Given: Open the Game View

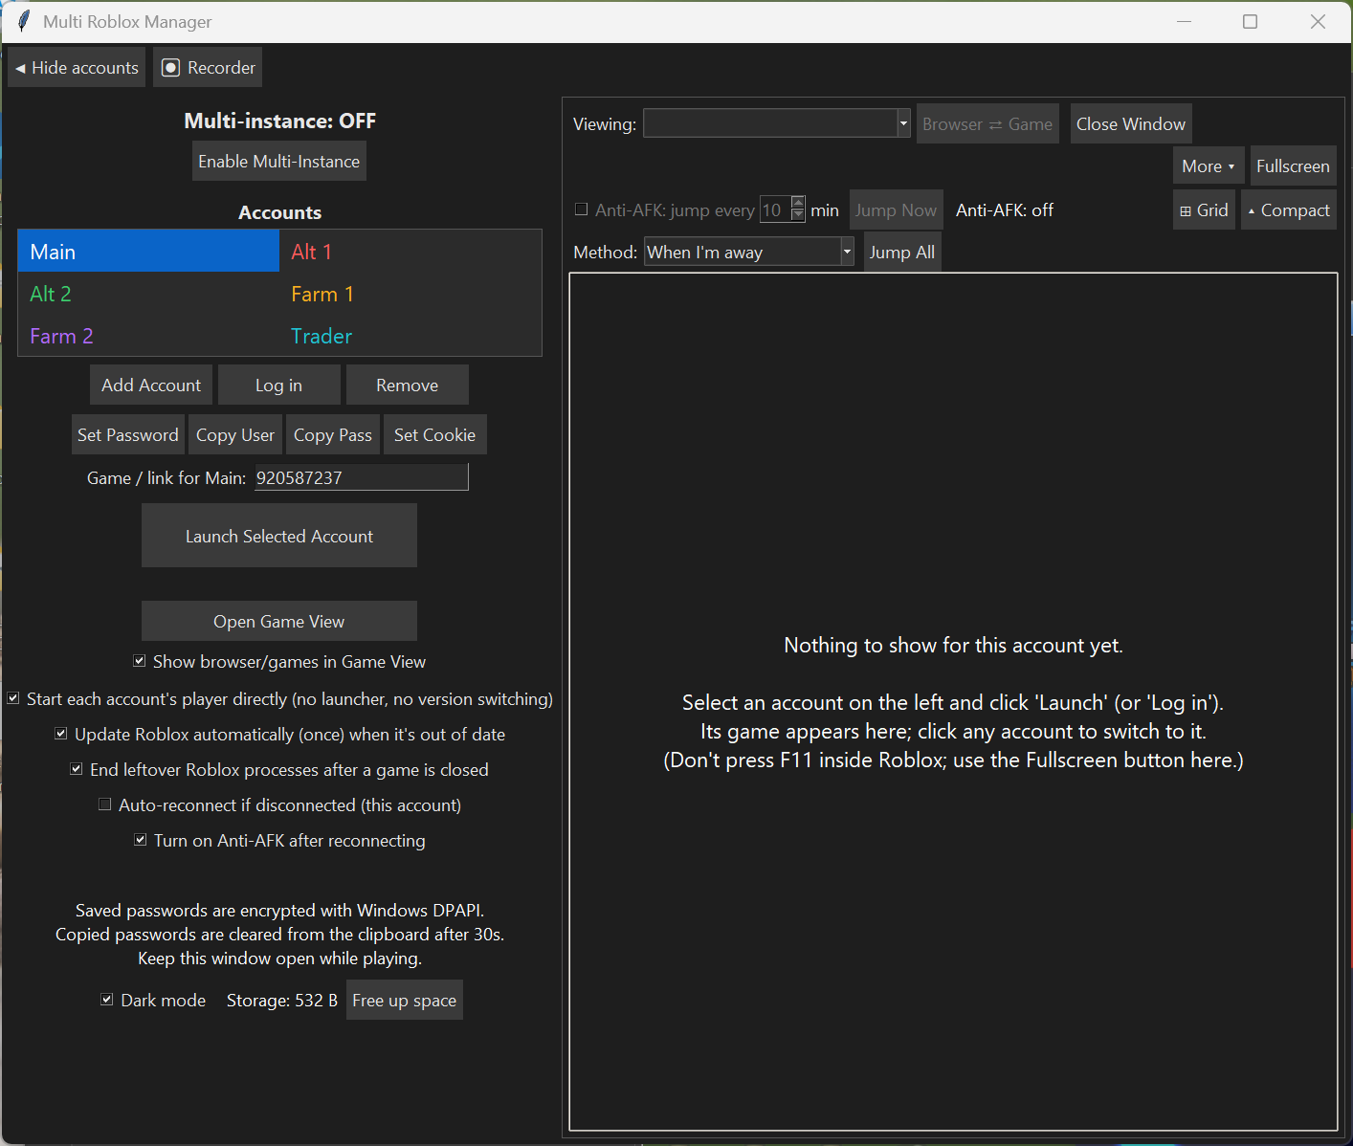Looking at the screenshot, I should [x=279, y=621].
